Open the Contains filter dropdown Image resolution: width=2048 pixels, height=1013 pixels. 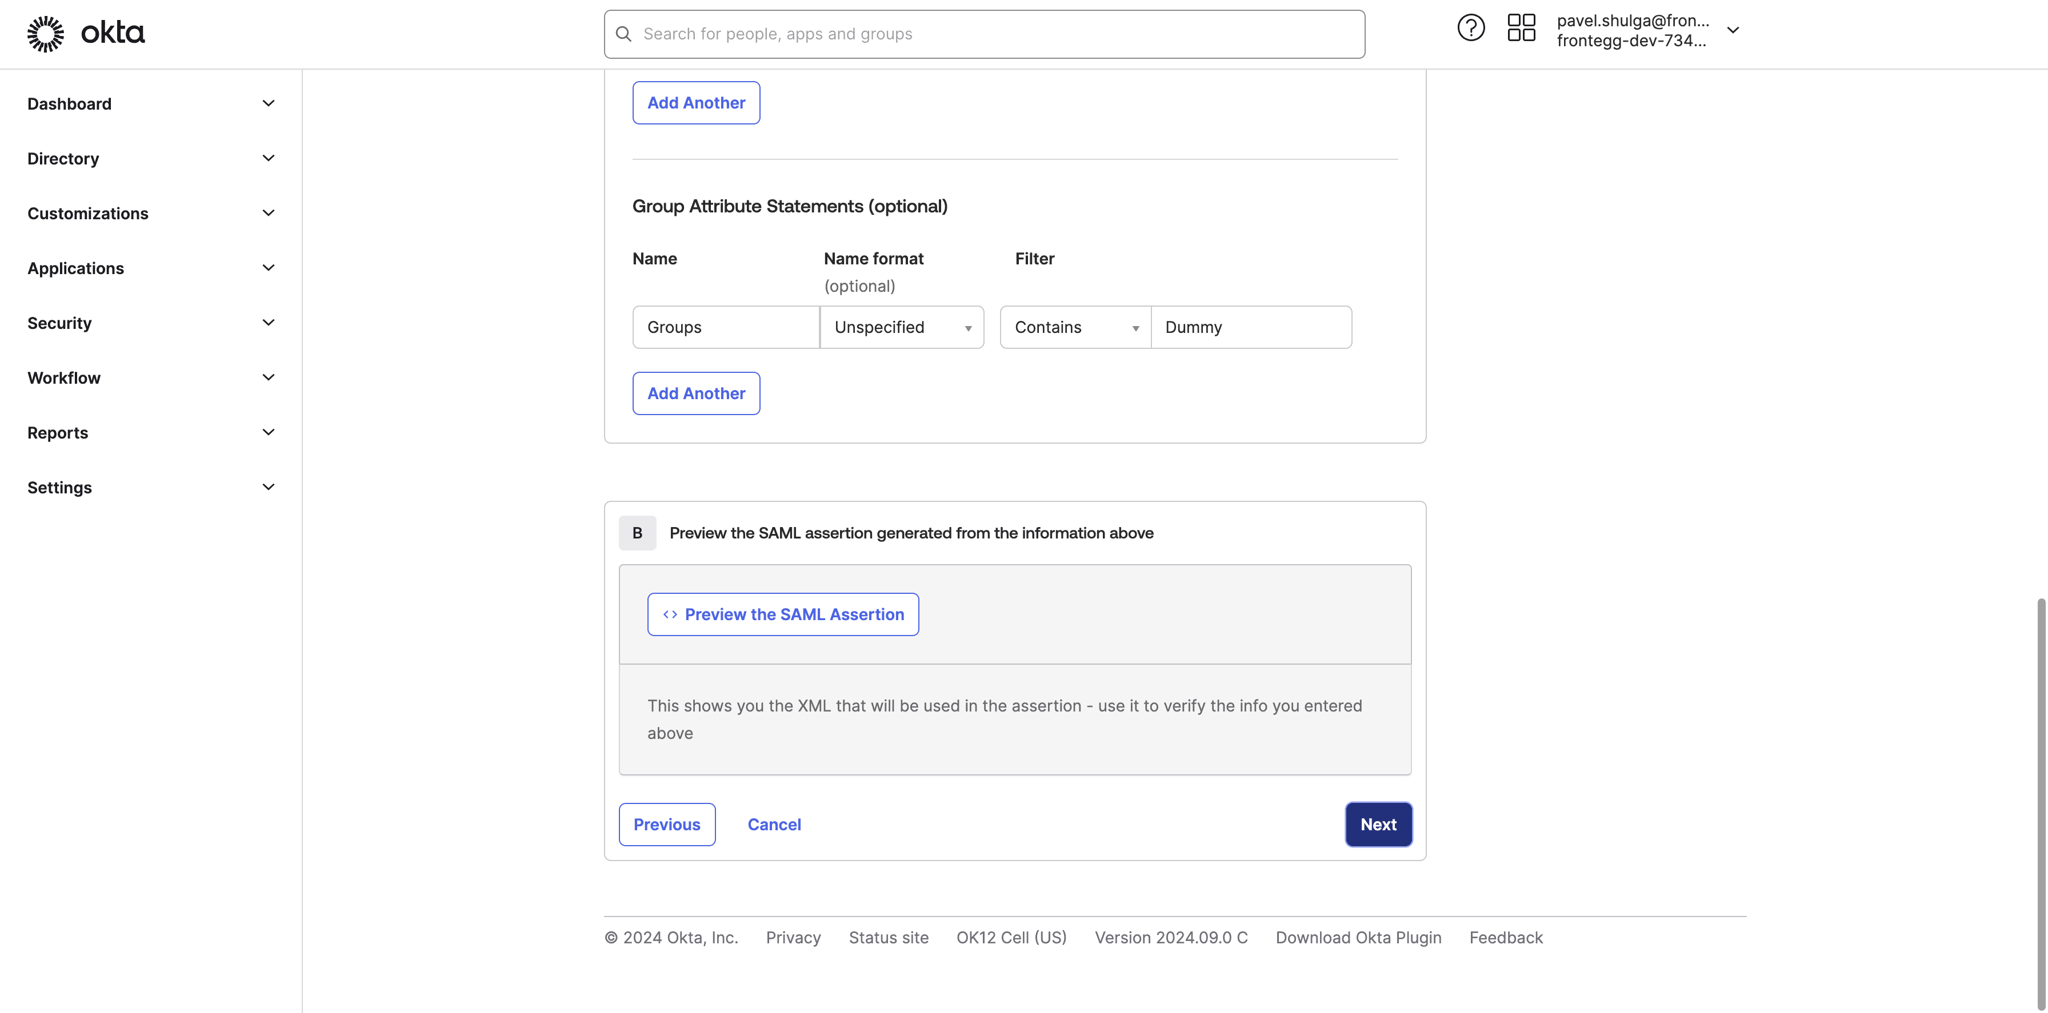tap(1075, 327)
